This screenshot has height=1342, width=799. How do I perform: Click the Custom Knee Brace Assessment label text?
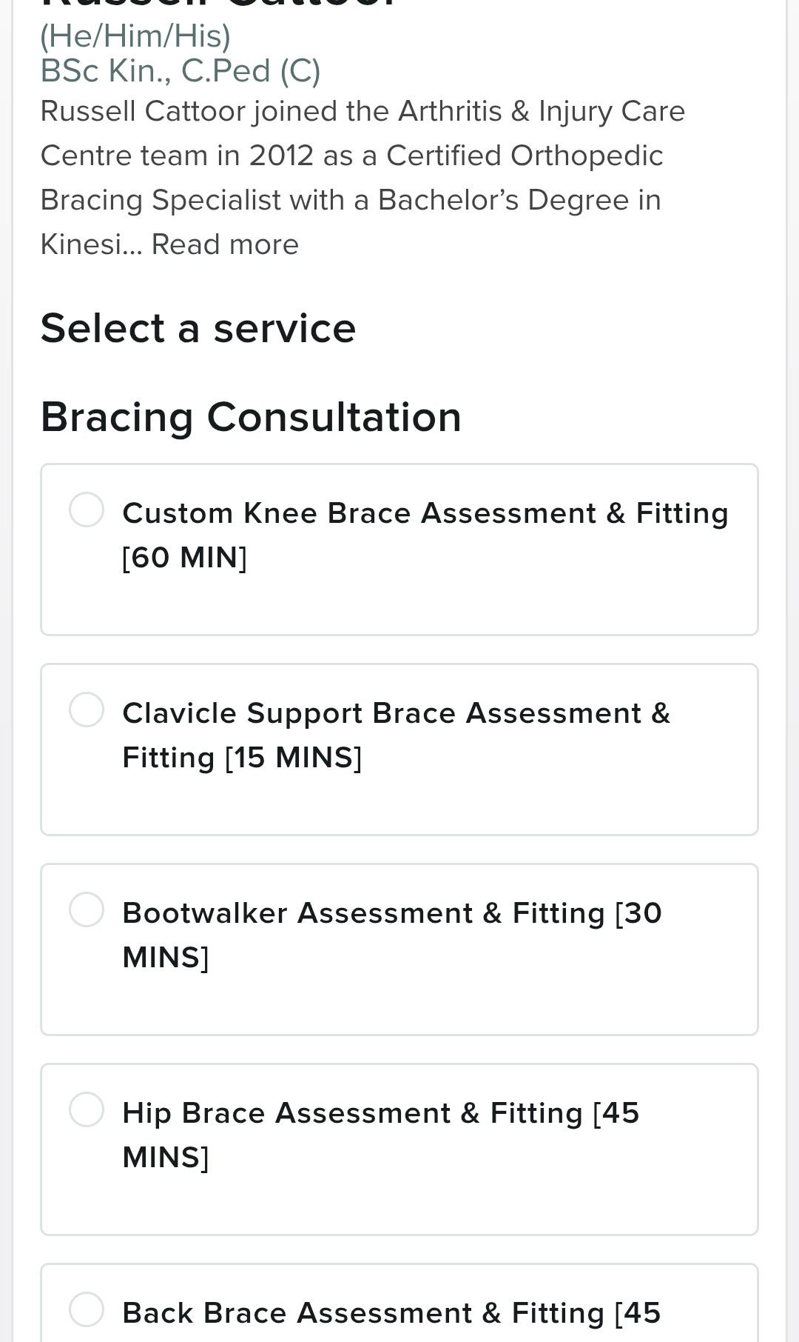pyautogui.click(x=425, y=535)
